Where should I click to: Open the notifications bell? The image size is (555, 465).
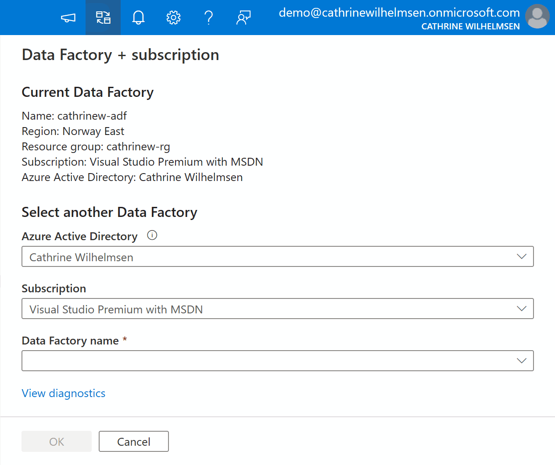138,18
